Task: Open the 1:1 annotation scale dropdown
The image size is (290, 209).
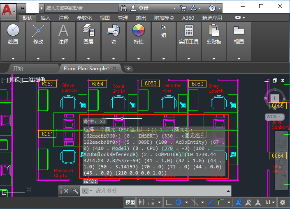Action: pyautogui.click(x=270, y=202)
